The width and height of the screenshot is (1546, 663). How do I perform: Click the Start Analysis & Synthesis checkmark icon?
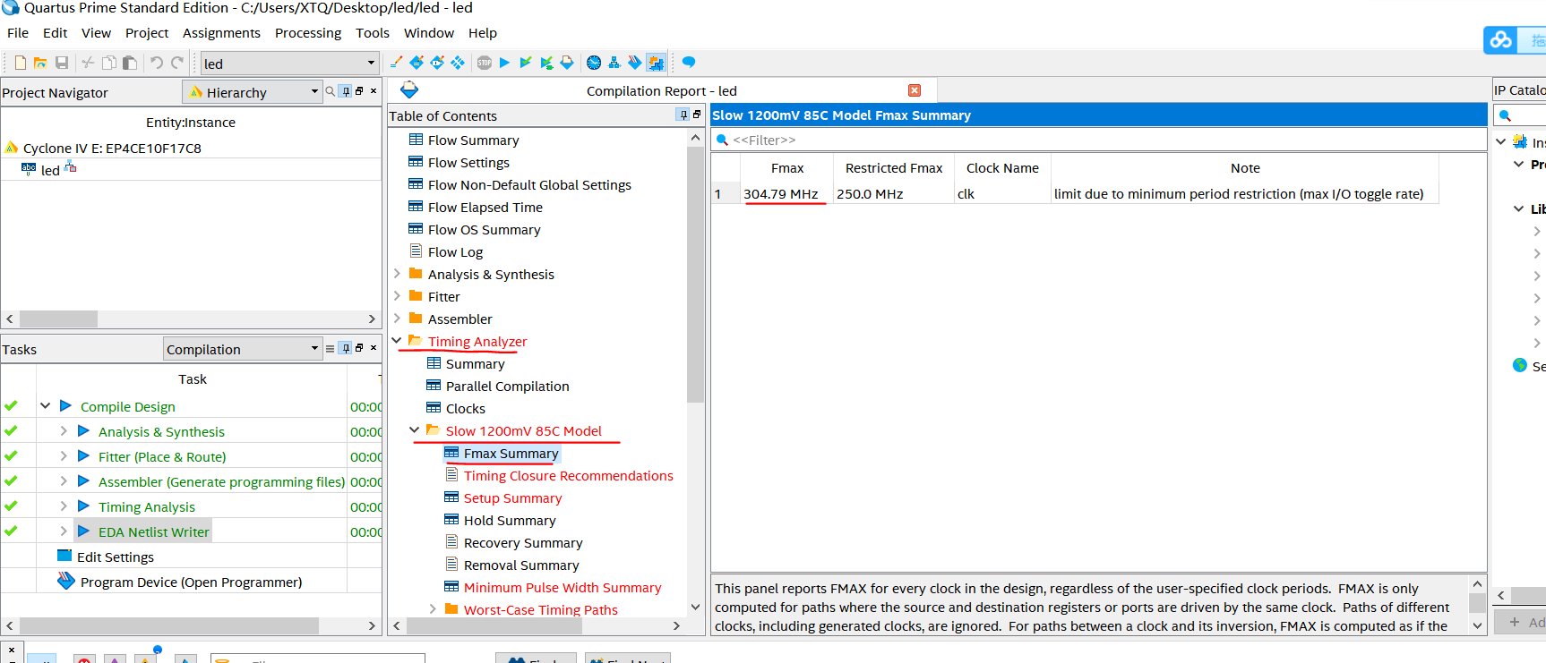click(526, 63)
